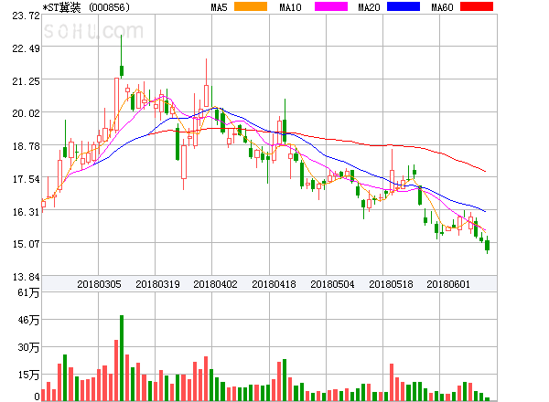Click the 30万 volume axis label
The height and width of the screenshot is (402, 549).
tap(28, 347)
